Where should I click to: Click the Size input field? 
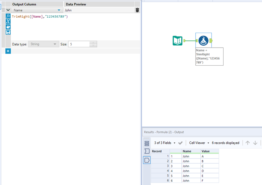[x=79, y=44]
